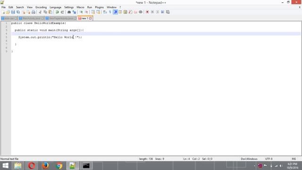
Task: Paste clipboard with the toolbar Paste icon
Action: point(50,12)
